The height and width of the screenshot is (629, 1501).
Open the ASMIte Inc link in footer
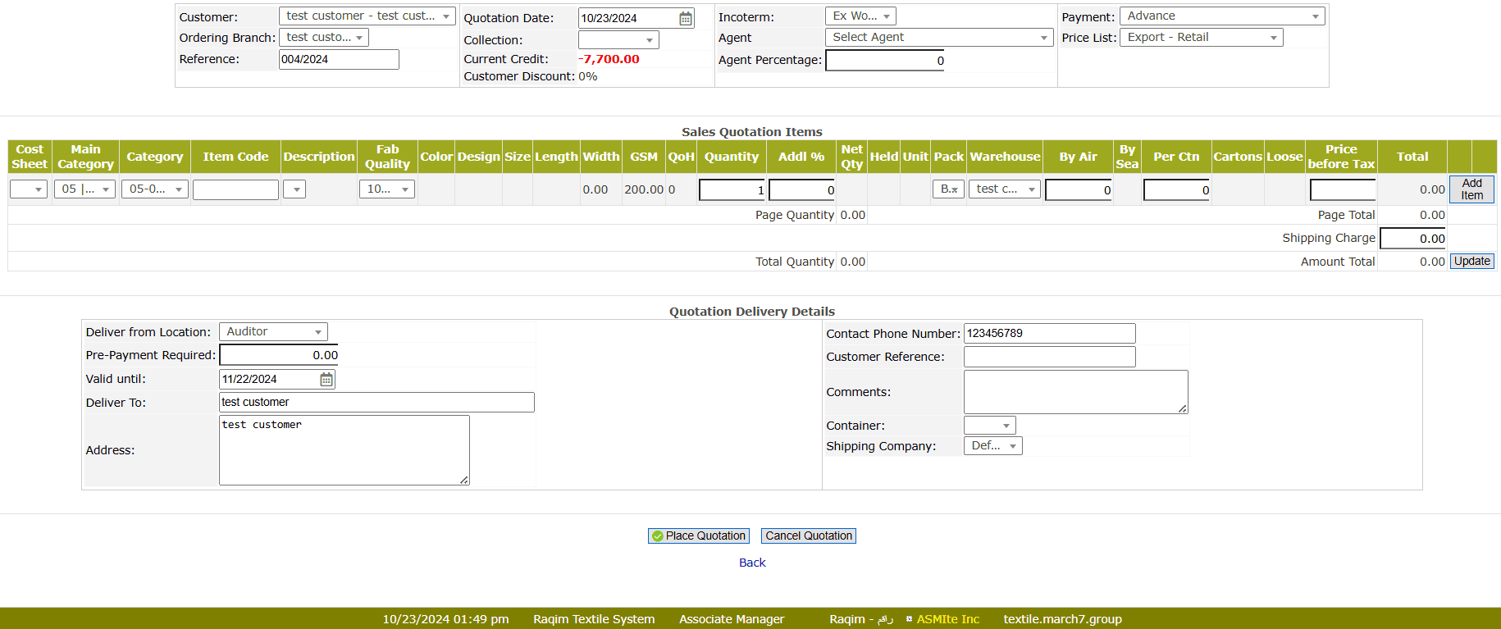[x=947, y=619]
